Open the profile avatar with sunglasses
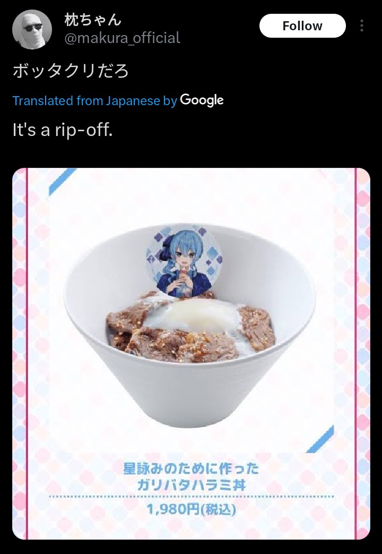This screenshot has width=382, height=554. 32,29
